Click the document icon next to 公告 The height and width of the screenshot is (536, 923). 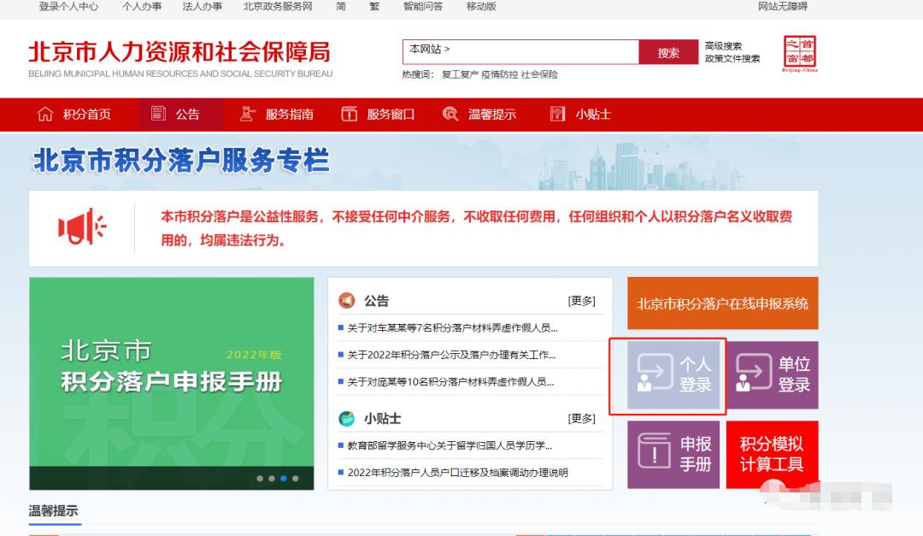[158, 113]
